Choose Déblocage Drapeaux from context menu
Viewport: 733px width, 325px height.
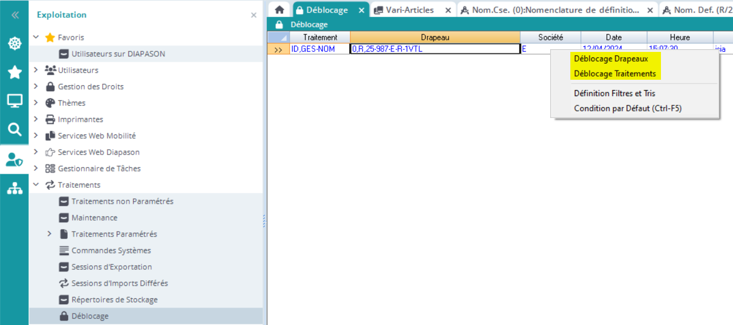pyautogui.click(x=611, y=58)
